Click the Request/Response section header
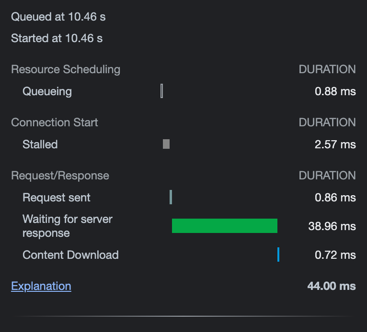 (x=60, y=176)
